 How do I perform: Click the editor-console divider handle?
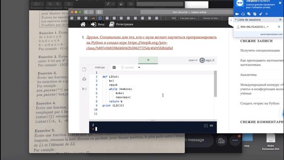(153, 120)
